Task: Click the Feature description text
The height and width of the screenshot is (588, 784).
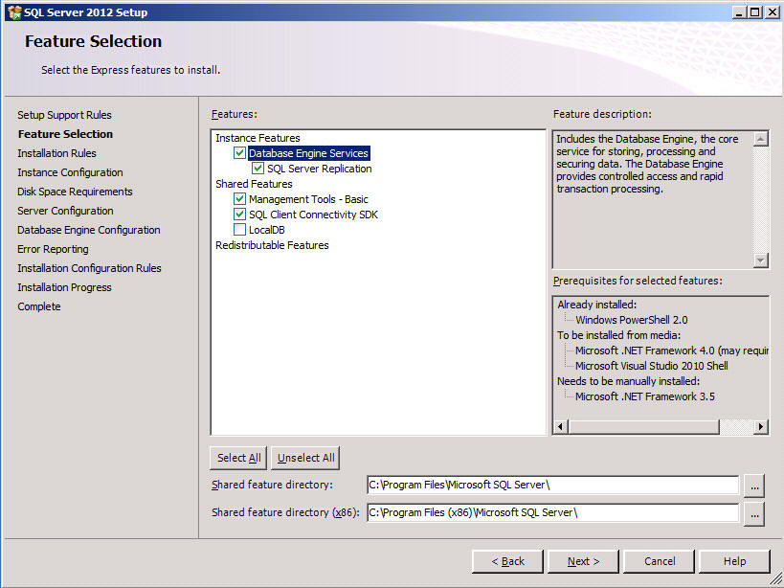Action: coord(647,164)
